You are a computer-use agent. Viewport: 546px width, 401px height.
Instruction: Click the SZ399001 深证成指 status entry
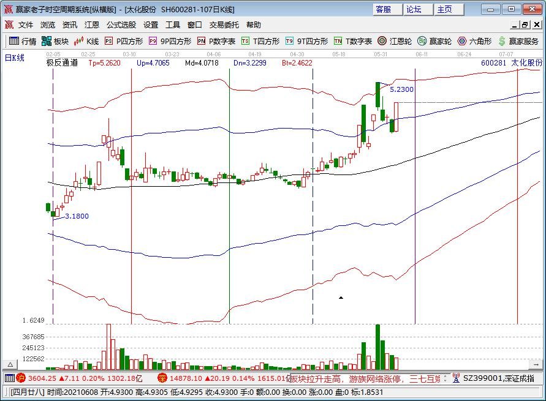[499, 378]
